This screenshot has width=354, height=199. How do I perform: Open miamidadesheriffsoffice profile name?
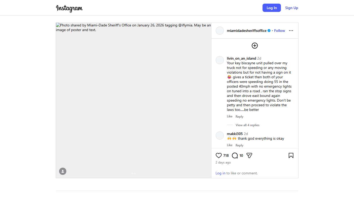[246, 31]
